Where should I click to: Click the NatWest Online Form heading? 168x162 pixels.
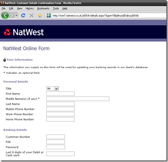pyautogui.click(x=26, y=48)
